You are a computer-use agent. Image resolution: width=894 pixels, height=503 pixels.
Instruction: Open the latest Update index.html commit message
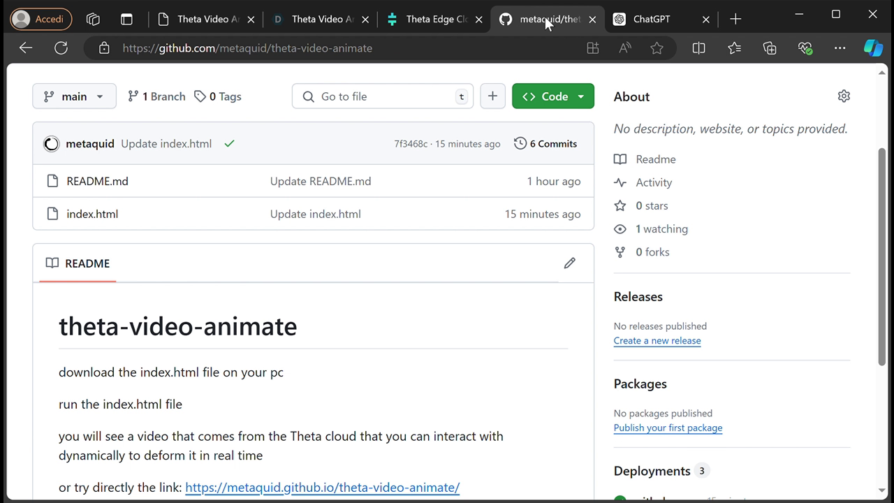(166, 144)
